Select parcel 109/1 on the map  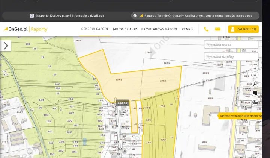118,79
